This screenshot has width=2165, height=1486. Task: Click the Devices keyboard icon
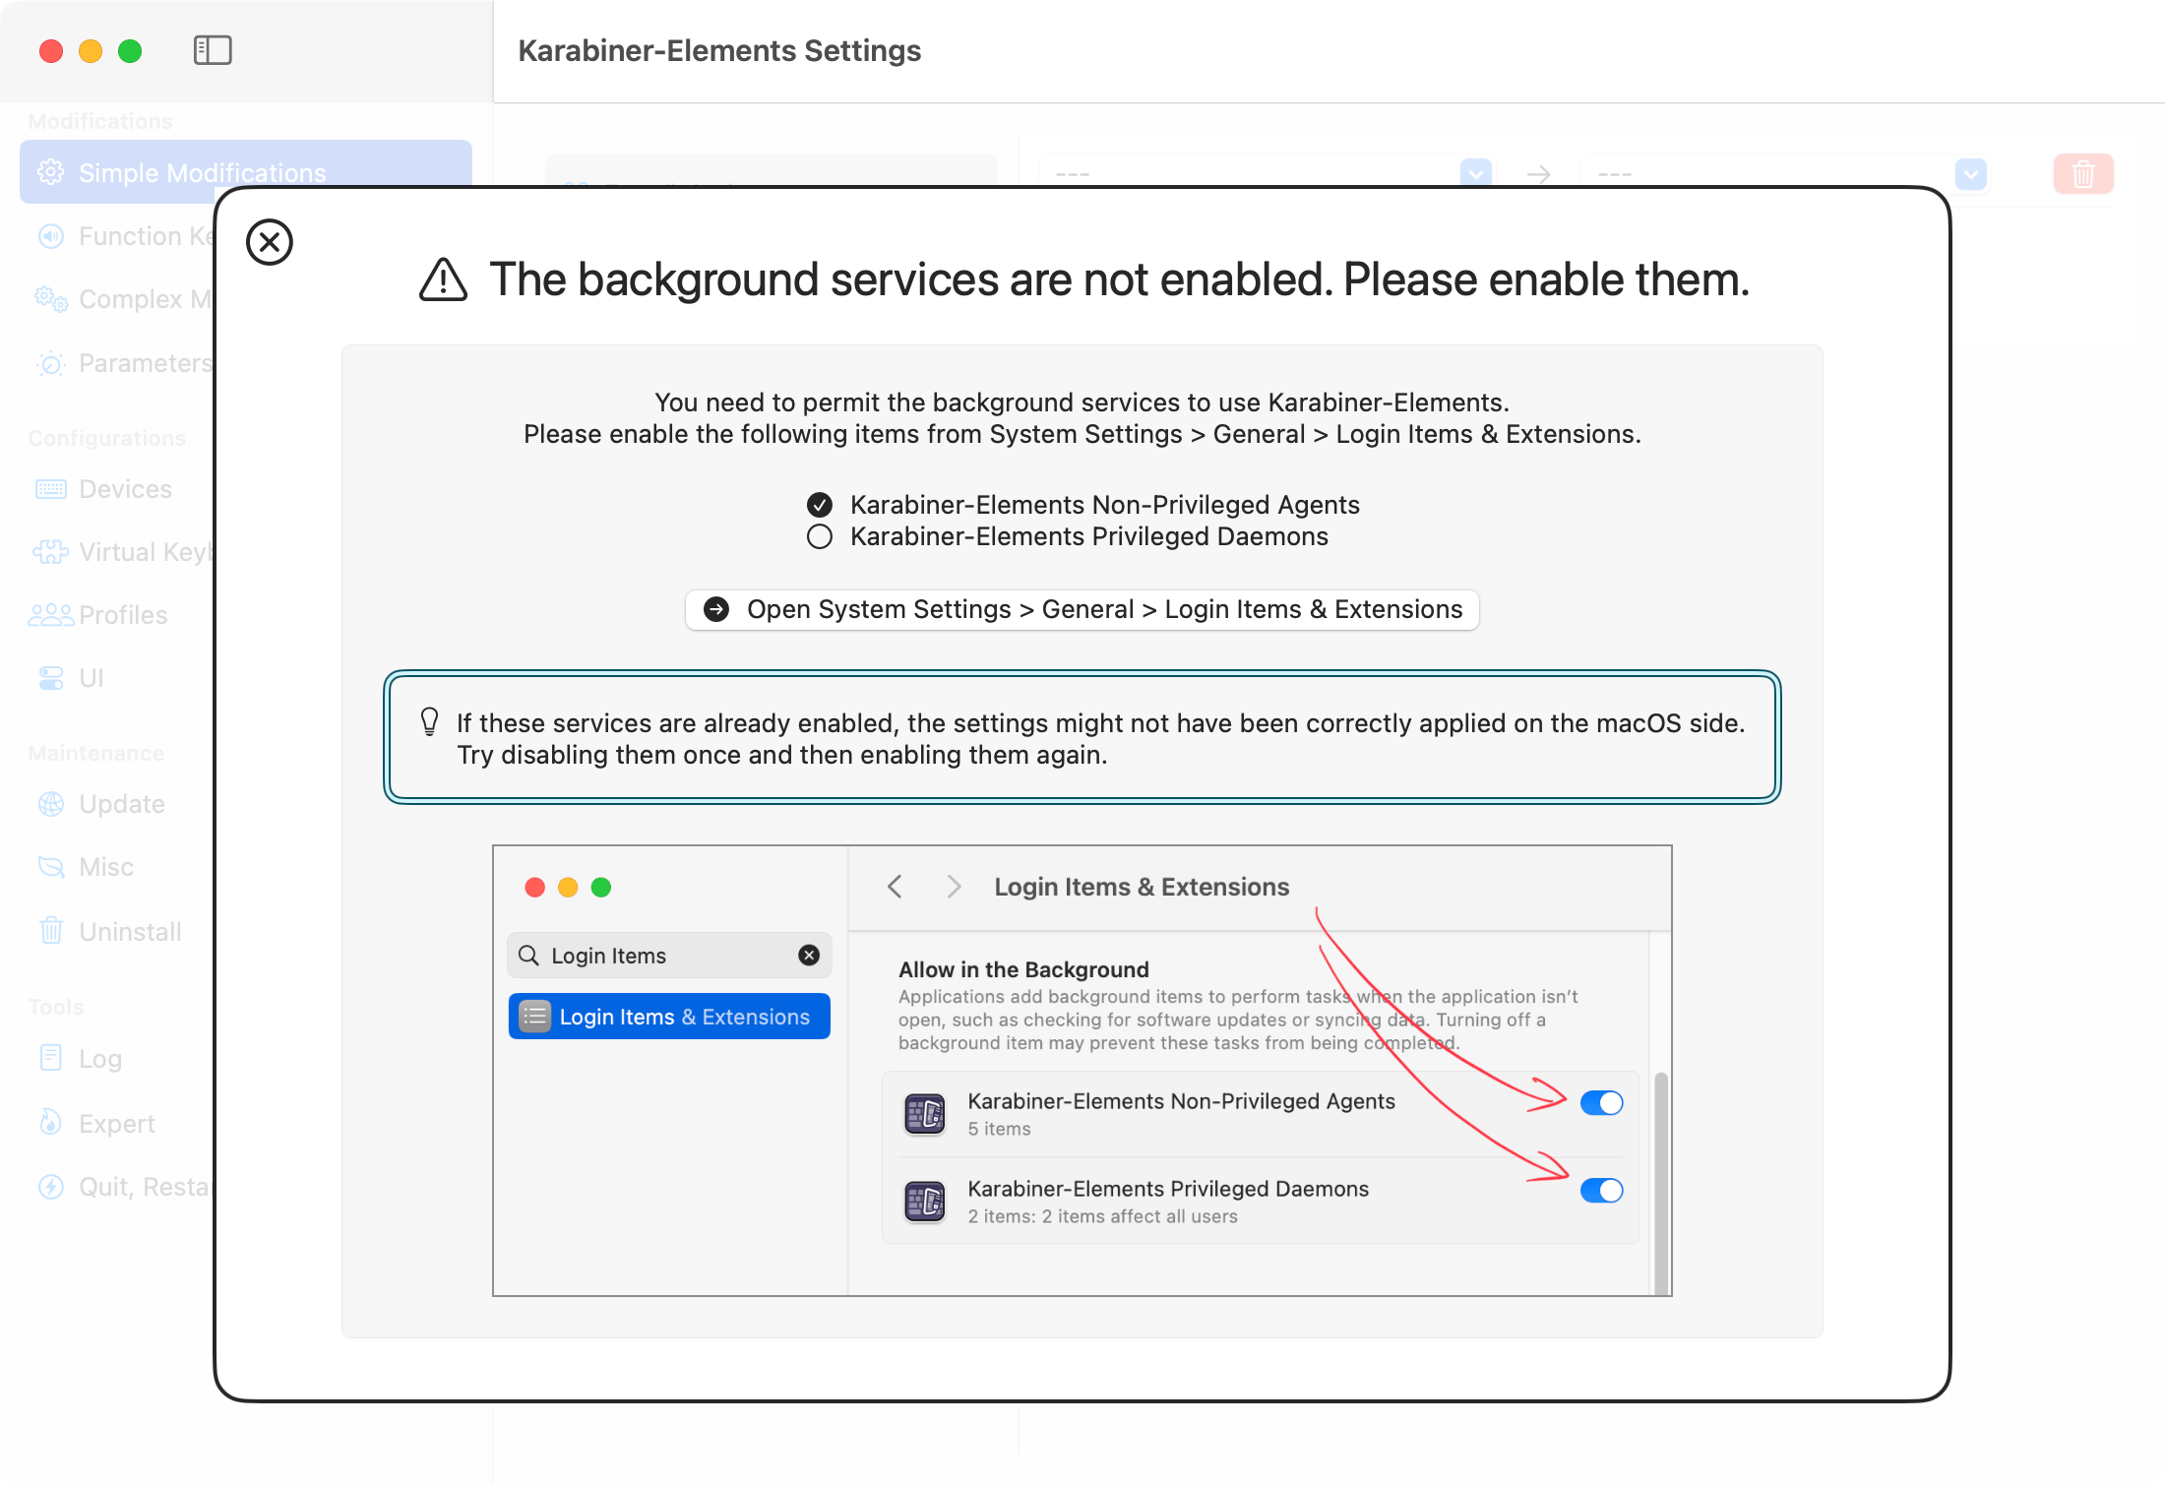coord(51,489)
